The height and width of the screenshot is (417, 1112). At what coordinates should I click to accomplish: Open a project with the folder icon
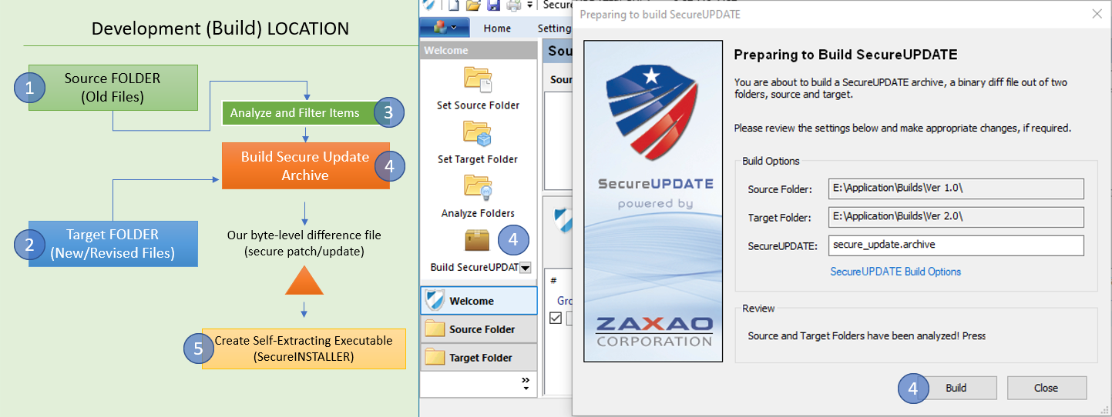[x=473, y=5]
